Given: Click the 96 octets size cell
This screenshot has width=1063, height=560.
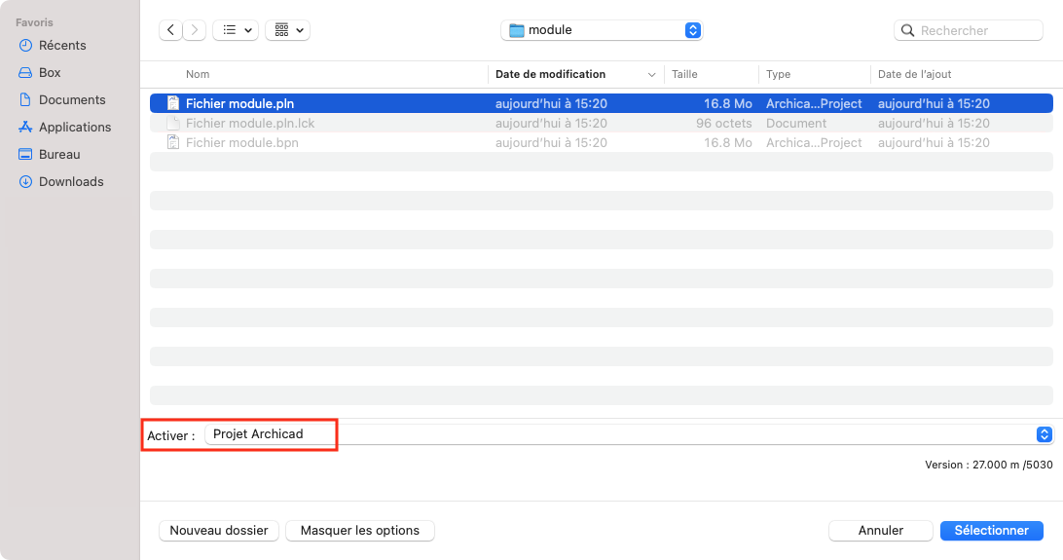Looking at the screenshot, I should pos(723,123).
